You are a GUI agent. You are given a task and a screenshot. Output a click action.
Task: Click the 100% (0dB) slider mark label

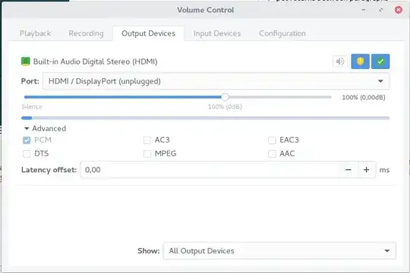225,107
